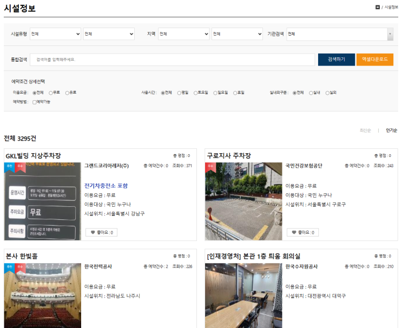This screenshot has width=402, height=328.
Task: Select the 실내 indoor radio option
Action: click(311, 93)
